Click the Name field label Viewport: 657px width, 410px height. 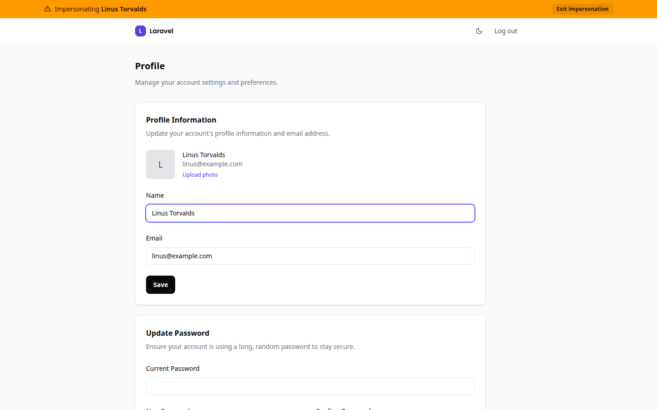pyautogui.click(x=155, y=195)
